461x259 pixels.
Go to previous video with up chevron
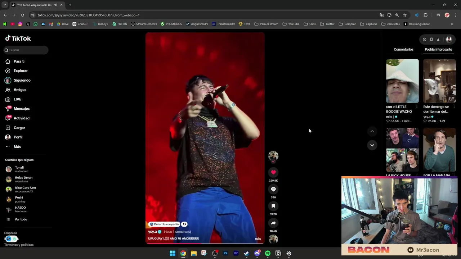(372, 131)
